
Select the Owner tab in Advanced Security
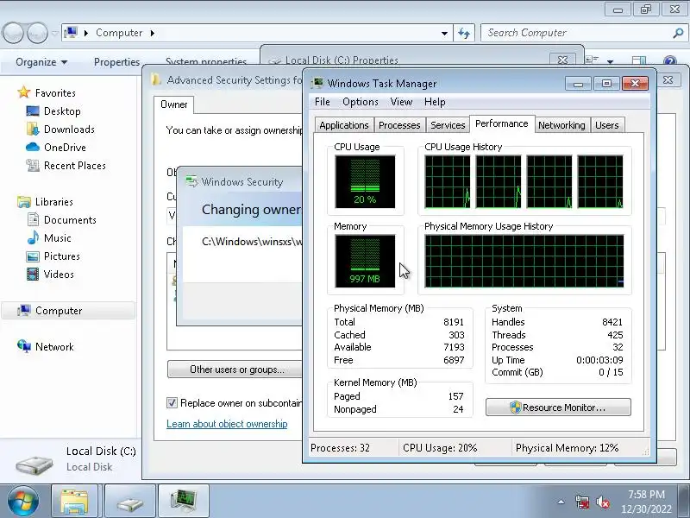pos(174,104)
